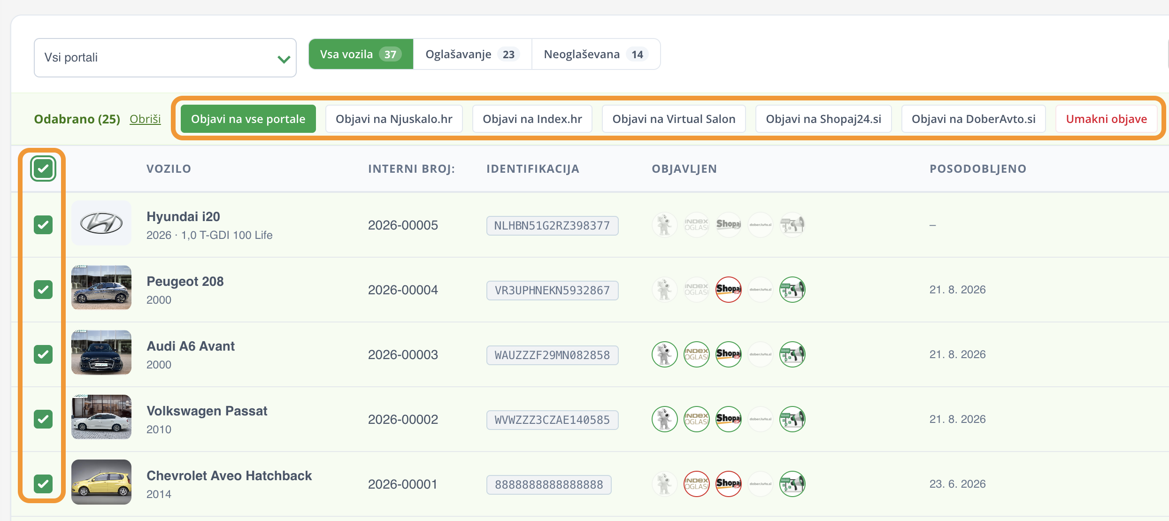The height and width of the screenshot is (521, 1169).
Task: Open the Neoglaševana tab
Action: (x=596, y=54)
